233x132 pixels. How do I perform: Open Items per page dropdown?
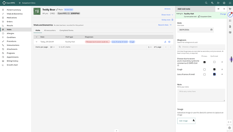pyautogui.click(x=52, y=47)
